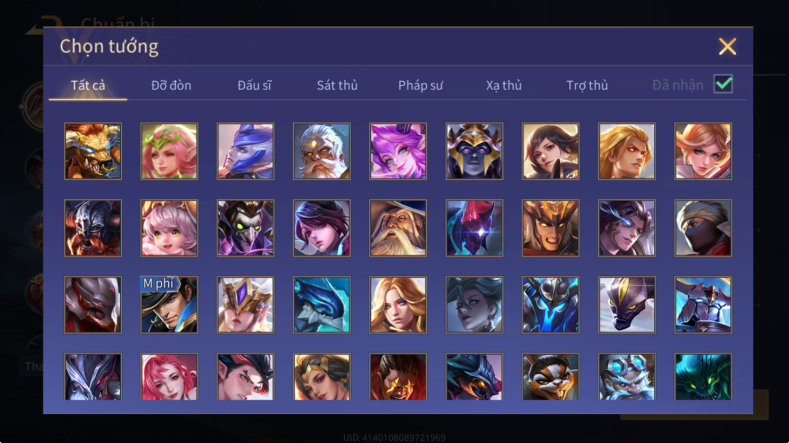Pick the goggles-wearing white-bearded dwarf hero
This screenshot has width=789, height=443.
click(627, 377)
